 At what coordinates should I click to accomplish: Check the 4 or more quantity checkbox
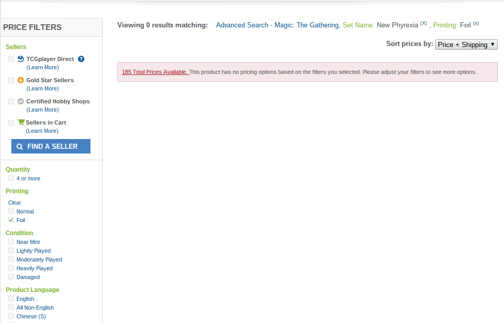click(11, 178)
